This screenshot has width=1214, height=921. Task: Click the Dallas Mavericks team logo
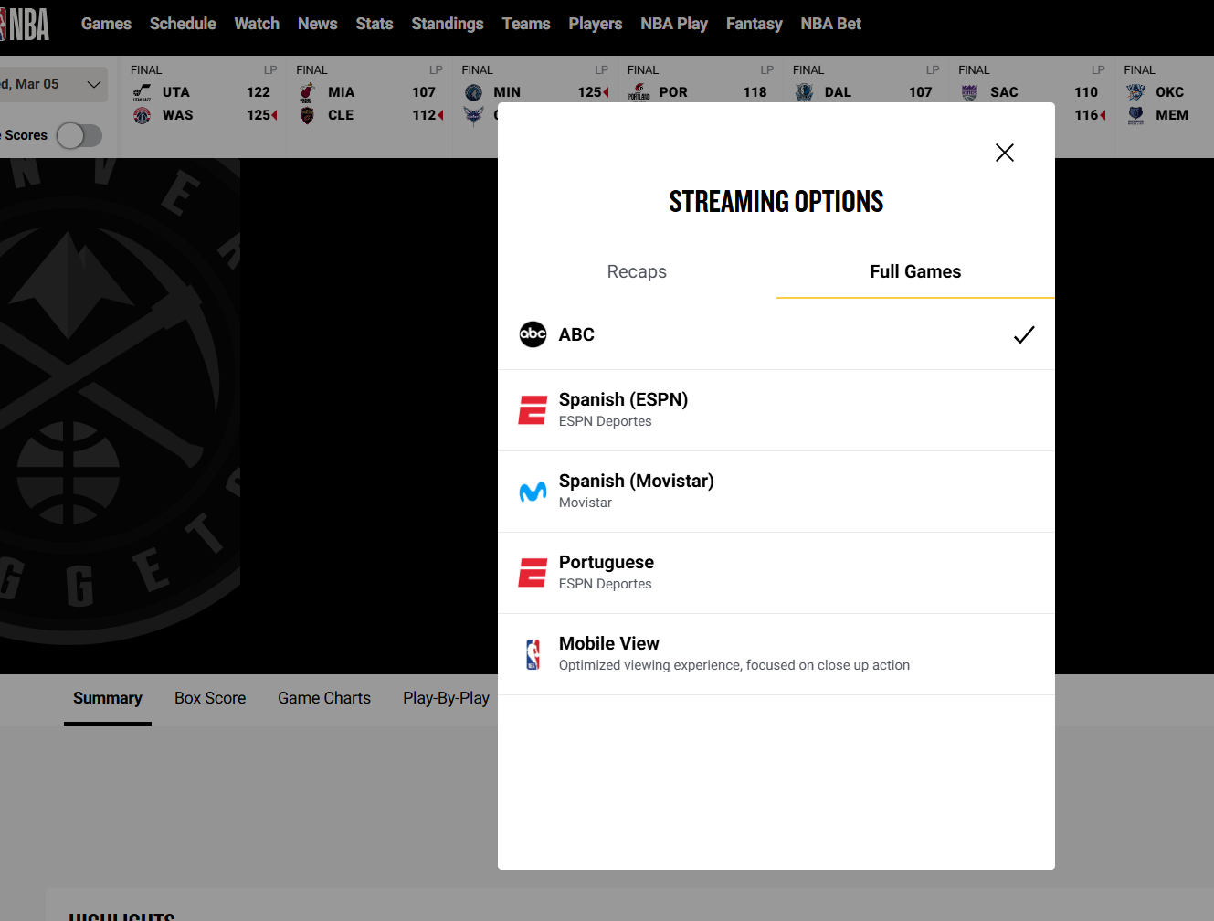click(x=804, y=92)
